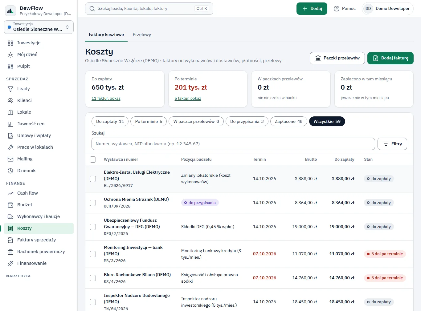Select the Faktury kosztowe tab
Image resolution: width=421 pixels, height=311 pixels.
click(x=106, y=34)
